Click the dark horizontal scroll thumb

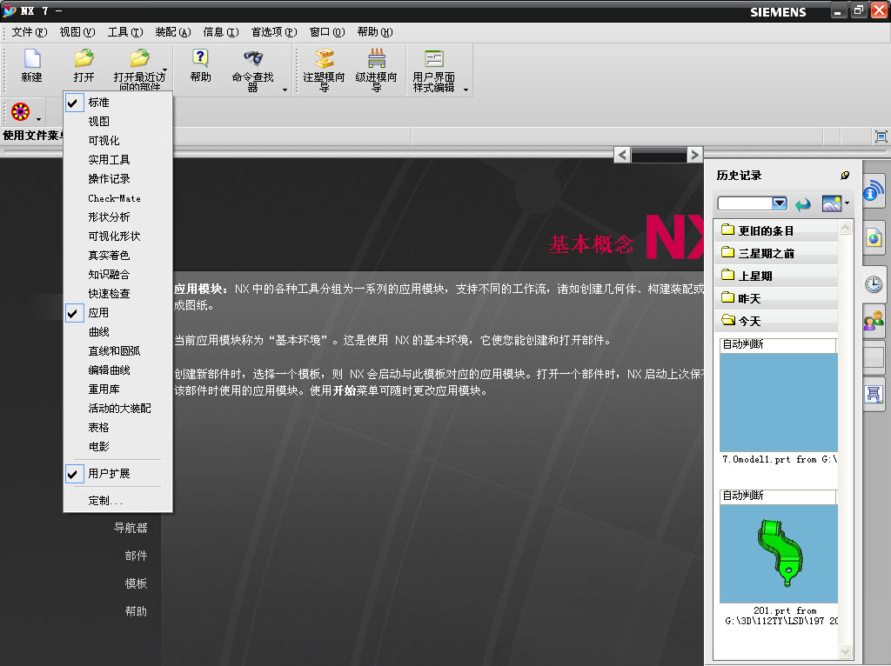pyautogui.click(x=659, y=155)
